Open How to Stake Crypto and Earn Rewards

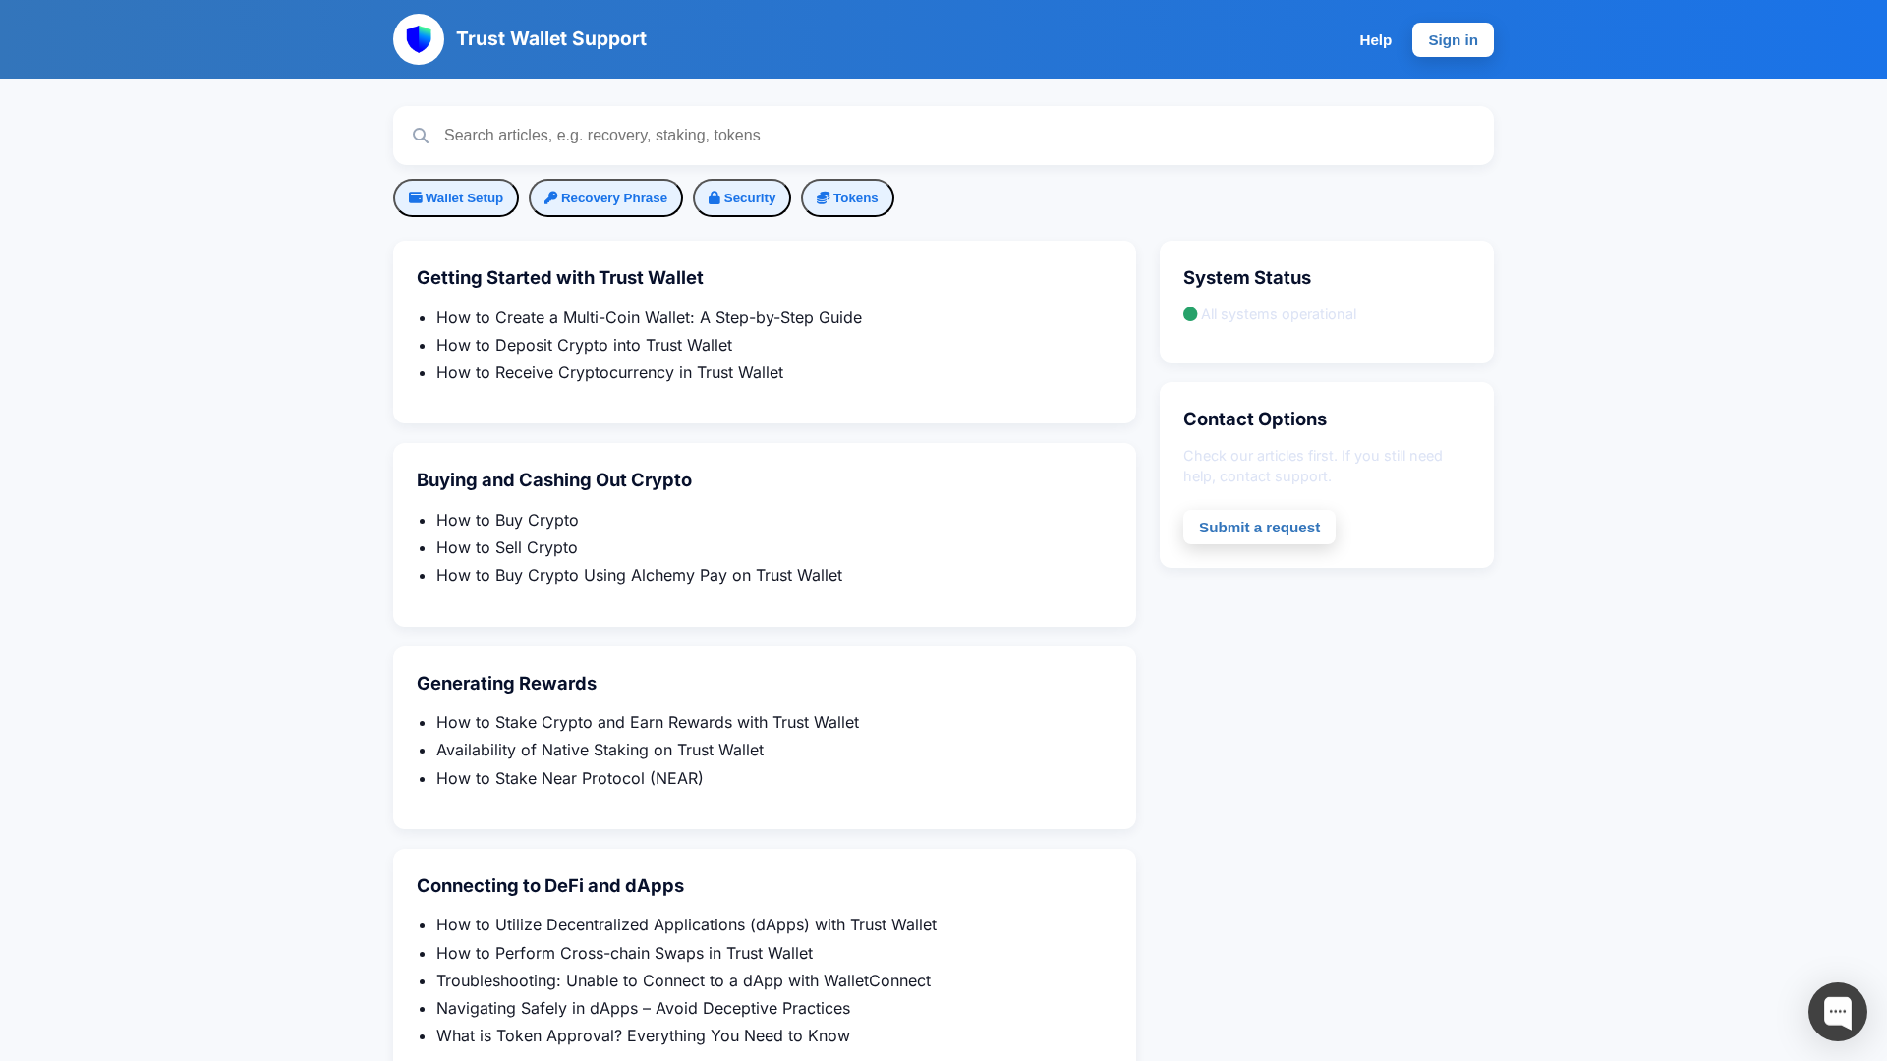[x=648, y=722]
